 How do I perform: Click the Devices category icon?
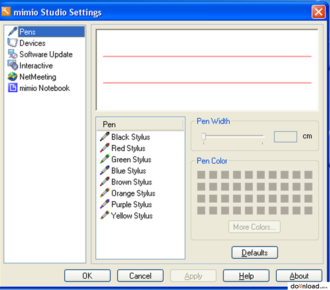coord(13,43)
